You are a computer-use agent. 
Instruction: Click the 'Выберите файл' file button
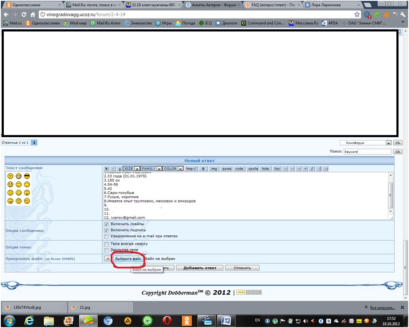point(128,259)
